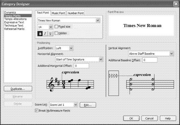Image resolution: width=180 pixels, height=125 pixels.
Task: Switch to the Number Font tab
Action: pos(76,13)
